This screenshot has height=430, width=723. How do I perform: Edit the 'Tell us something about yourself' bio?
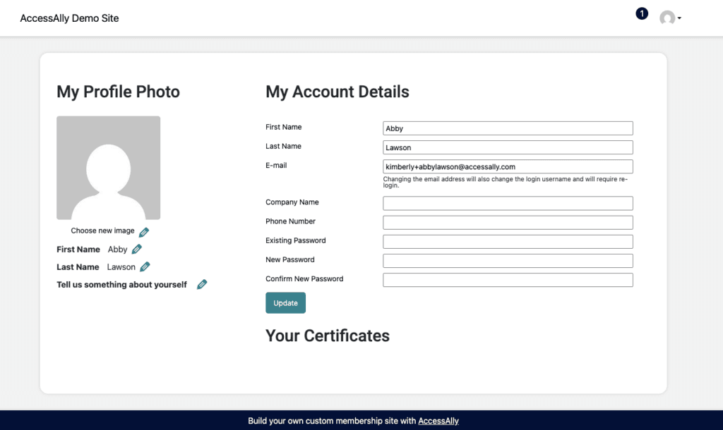tap(202, 285)
